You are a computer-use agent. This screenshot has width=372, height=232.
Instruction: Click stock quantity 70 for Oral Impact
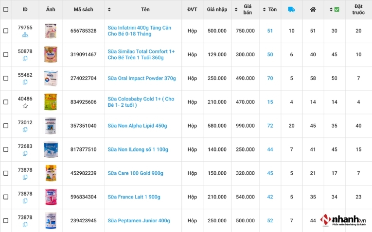pos(270,78)
